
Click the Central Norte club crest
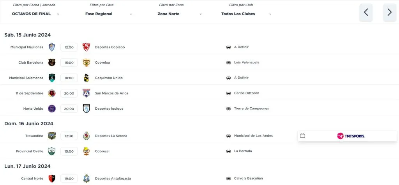(x=52, y=178)
